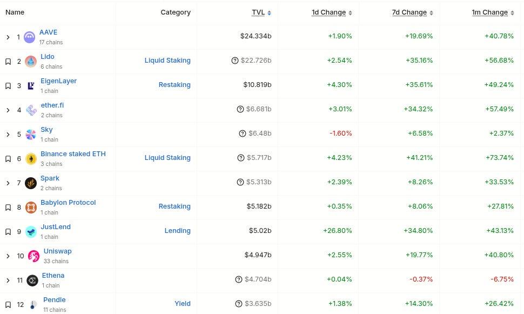The height and width of the screenshot is (314, 524).
Task: Click the Lido protocol logo icon
Action: point(31,61)
